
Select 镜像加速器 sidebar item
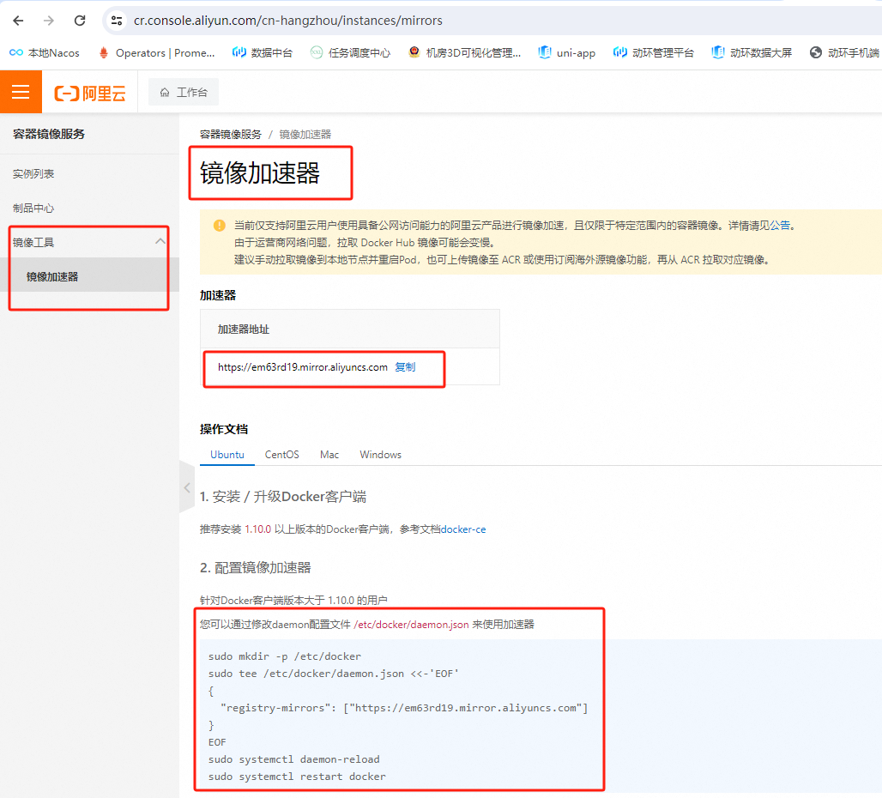click(x=89, y=276)
